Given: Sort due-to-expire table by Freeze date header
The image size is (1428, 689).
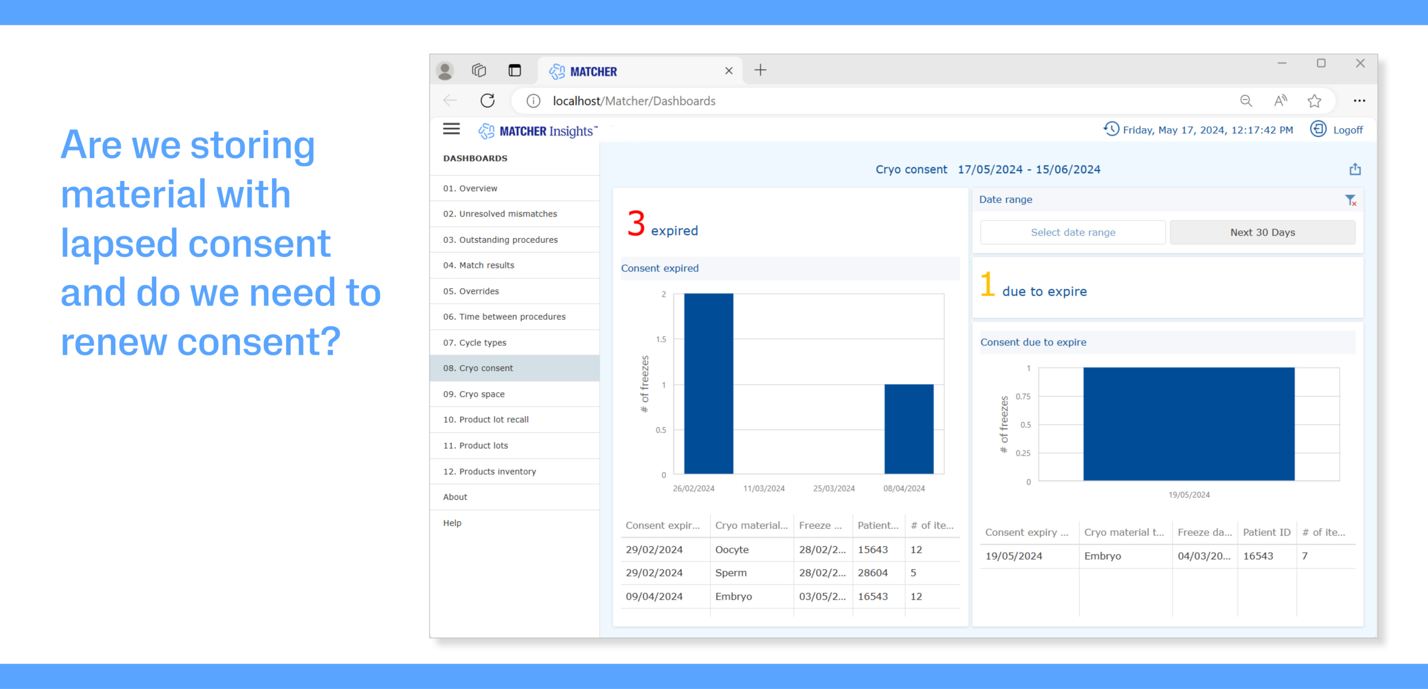Looking at the screenshot, I should [x=1205, y=532].
